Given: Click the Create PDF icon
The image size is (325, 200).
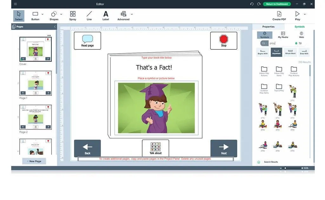Looking at the screenshot, I should [x=279, y=16].
